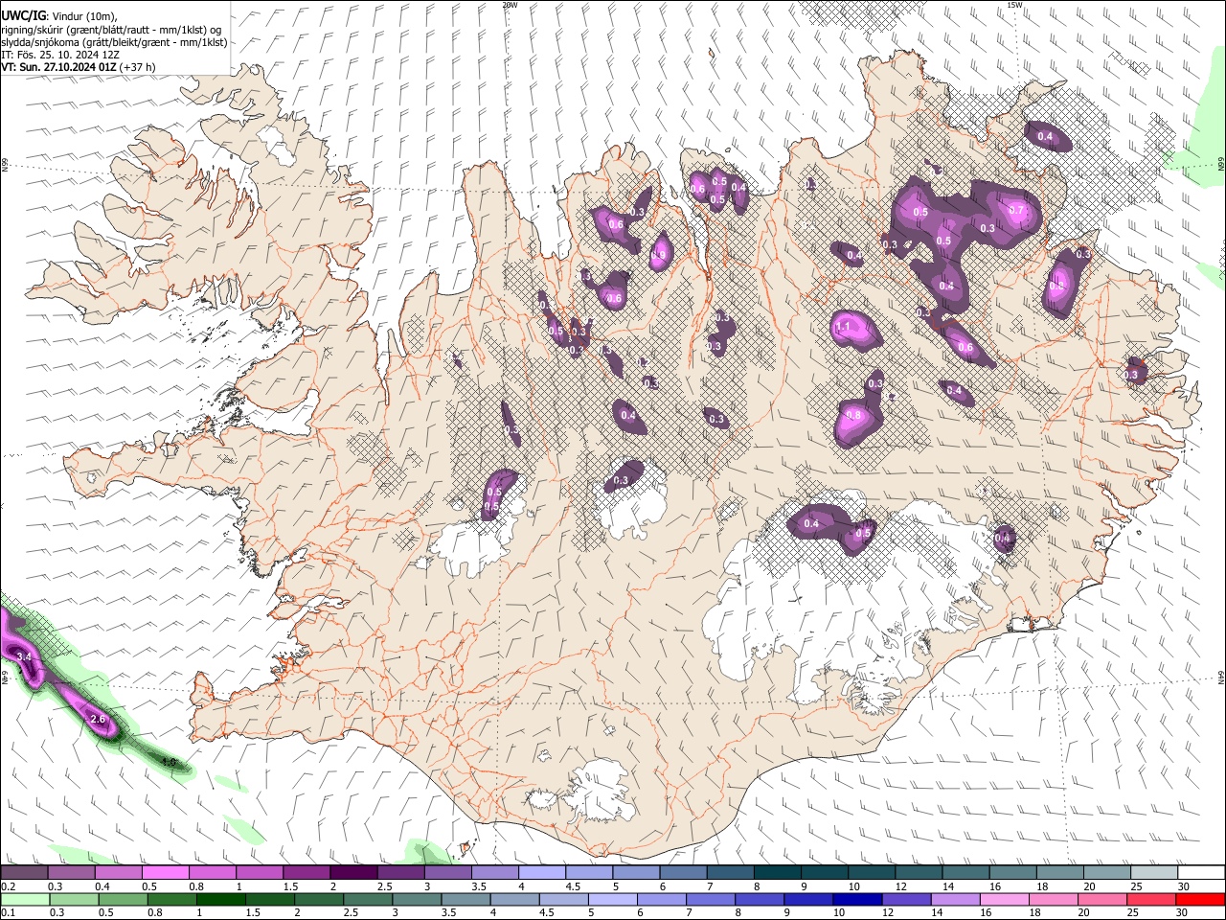Screen dimensions: 1226x920
Task: Click the 0.7 snowfall value in northeast
Action: coord(1016,210)
